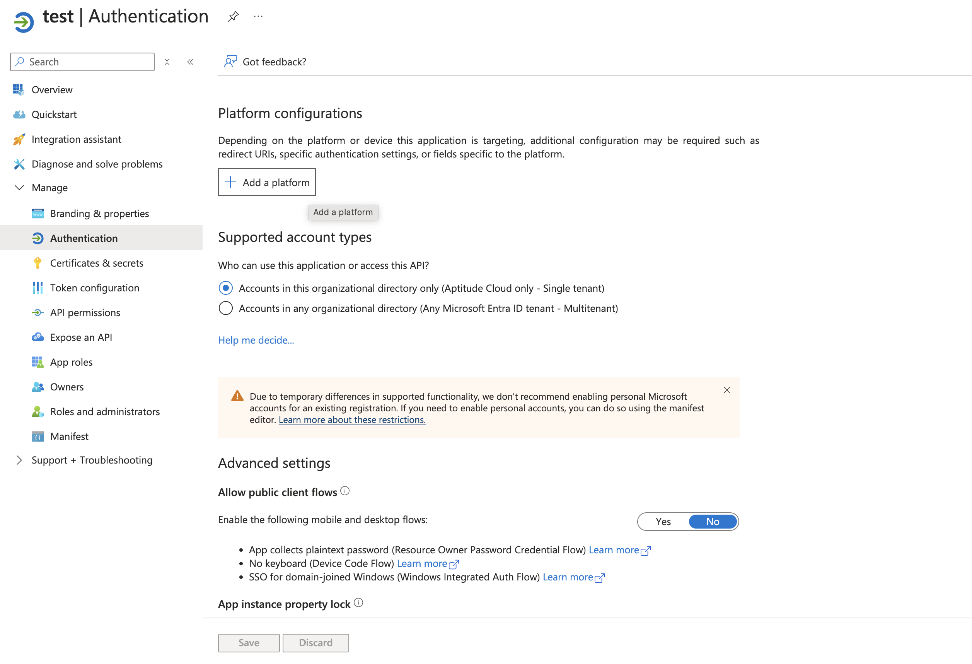
Task: Click the Add a platform button
Action: click(x=267, y=182)
